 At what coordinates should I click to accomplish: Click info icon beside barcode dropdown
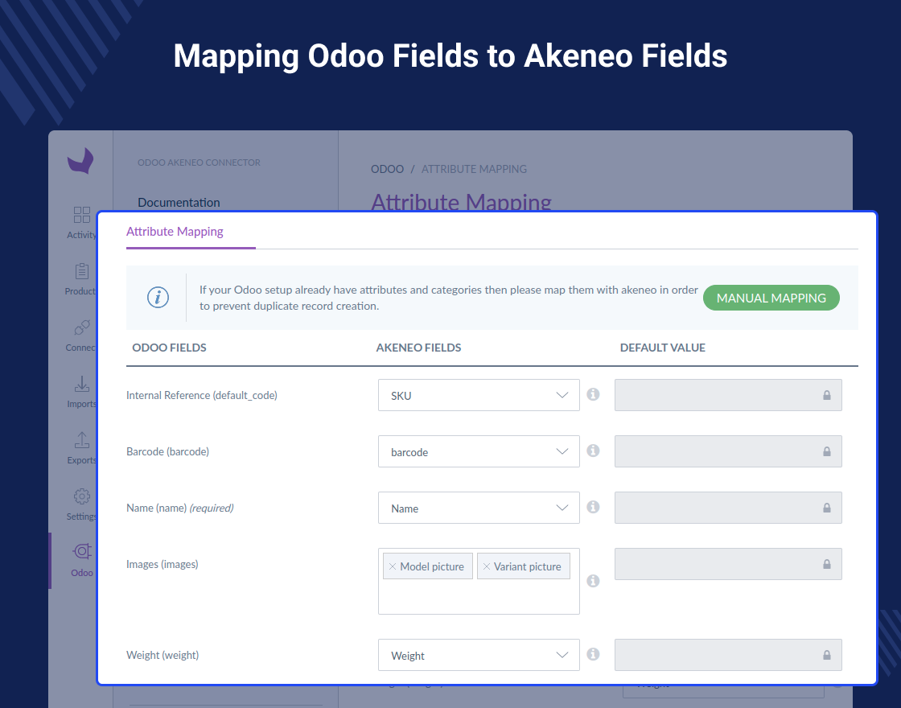(x=593, y=451)
